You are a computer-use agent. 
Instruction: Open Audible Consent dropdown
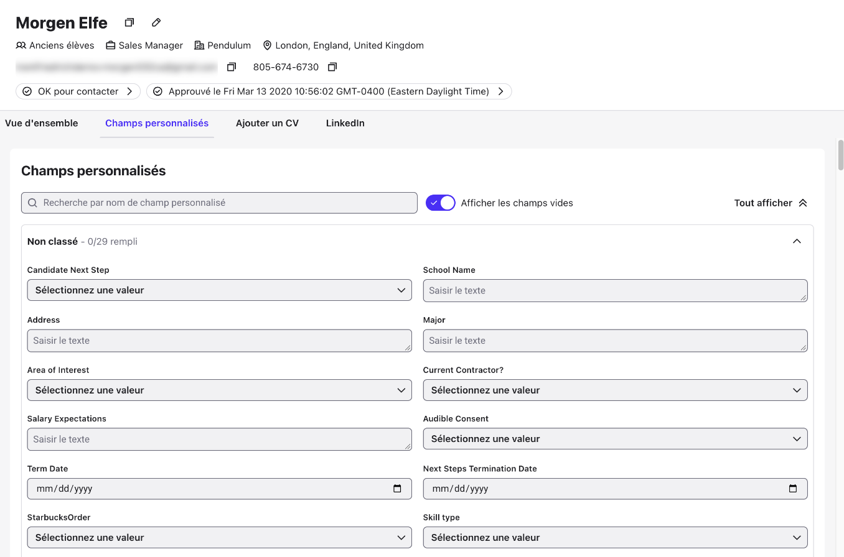point(616,439)
